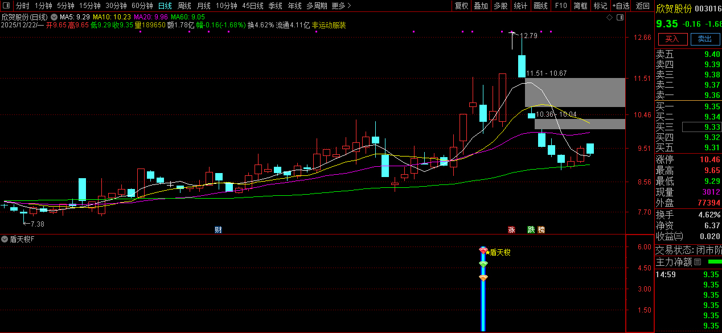The height and width of the screenshot is (333, 722).
Task: Click the 画线 draw line button
Action: tap(540, 6)
